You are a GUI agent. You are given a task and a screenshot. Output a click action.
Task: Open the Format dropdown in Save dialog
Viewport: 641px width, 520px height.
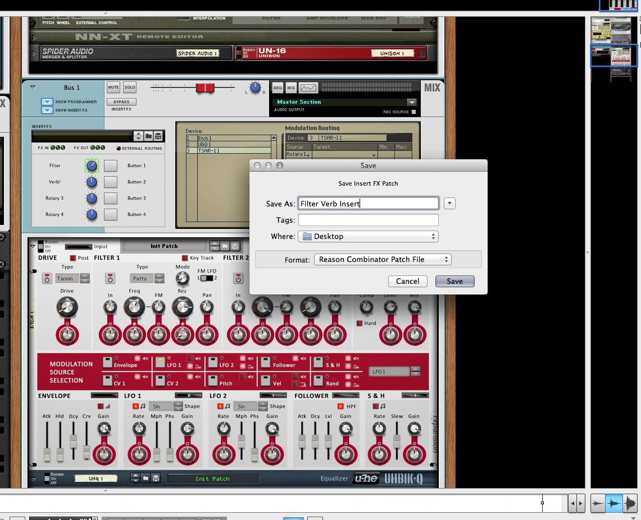tap(383, 260)
